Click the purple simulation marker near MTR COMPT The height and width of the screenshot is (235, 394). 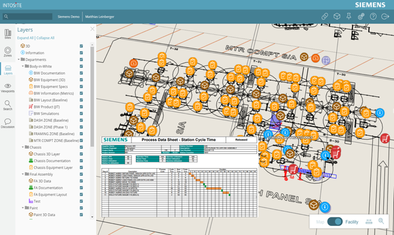(x=326, y=60)
